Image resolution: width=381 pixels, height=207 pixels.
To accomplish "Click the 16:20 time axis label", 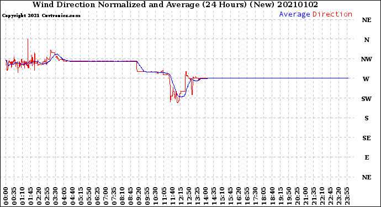I will pyautogui.click(x=239, y=196).
